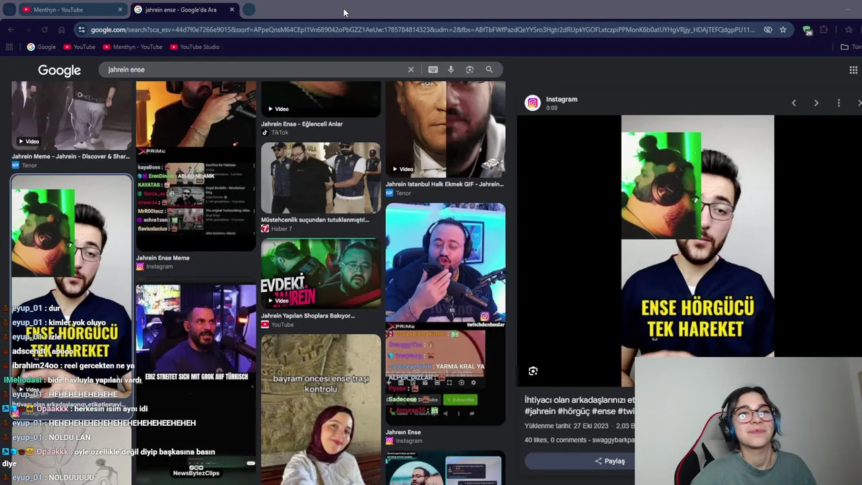862x485 pixels.
Task: Open the Extensions puzzle menu
Action: point(824,30)
